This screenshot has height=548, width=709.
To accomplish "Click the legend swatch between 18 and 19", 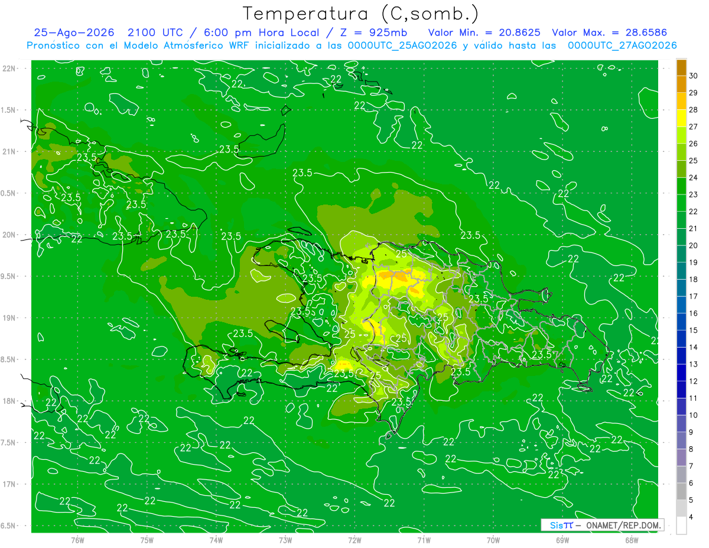I will pos(681,270).
